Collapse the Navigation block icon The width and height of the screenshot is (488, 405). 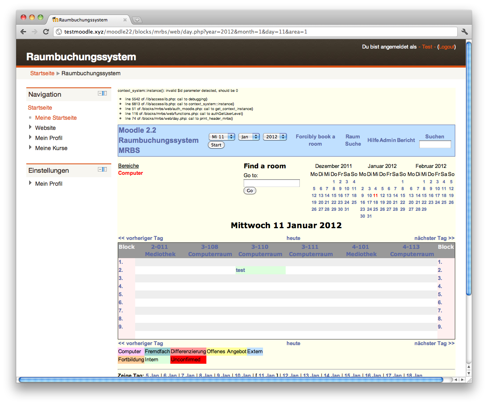[x=102, y=93]
